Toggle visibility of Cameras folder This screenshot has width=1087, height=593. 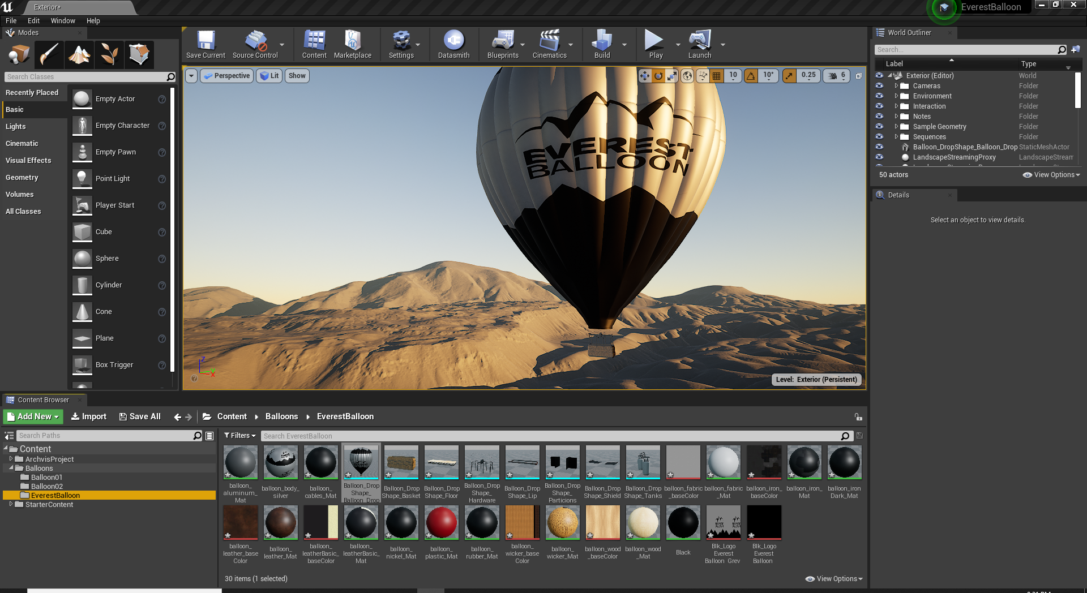coord(879,85)
